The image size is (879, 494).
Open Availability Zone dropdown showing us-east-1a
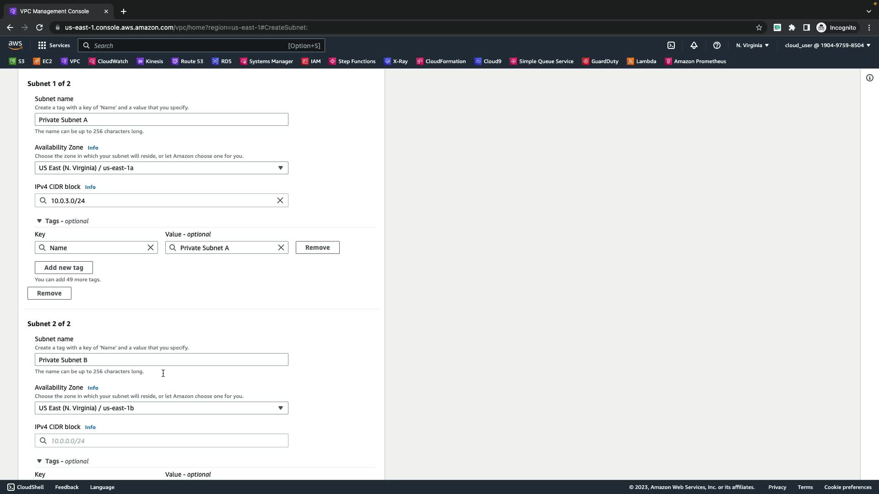click(161, 168)
